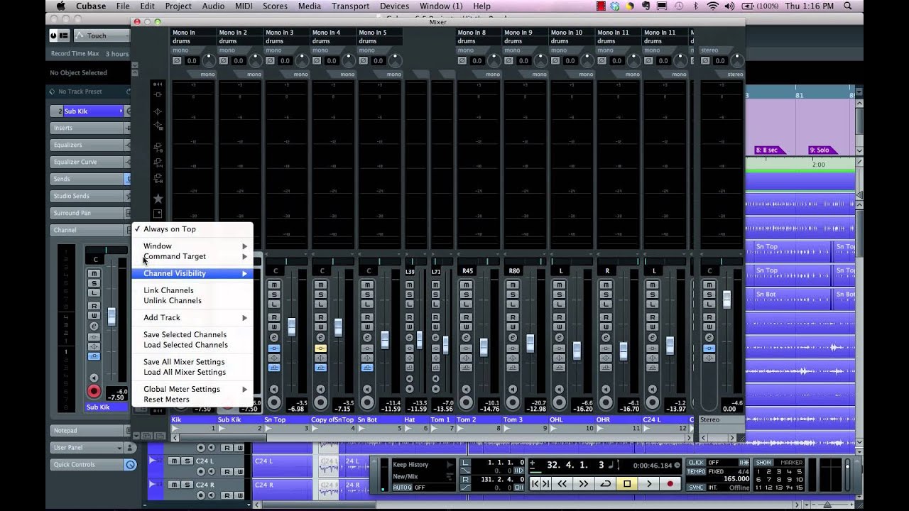909x511 pixels.
Task: Mute the Sn Top channel
Action: tap(274, 285)
